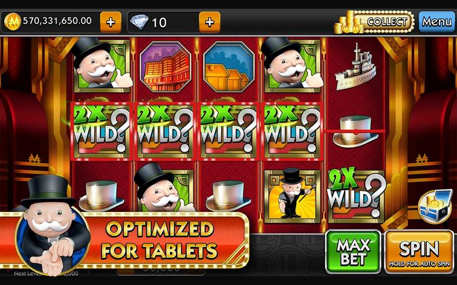Click the silver top hat on fifth reel
This screenshot has height=285, width=457.
[355, 131]
